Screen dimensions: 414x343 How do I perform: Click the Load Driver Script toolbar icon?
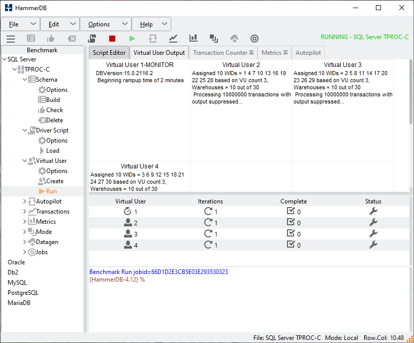point(92,39)
